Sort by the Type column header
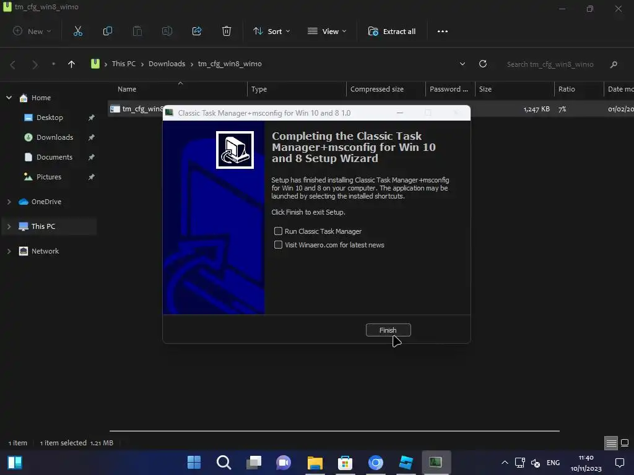Image resolution: width=634 pixels, height=475 pixels. pos(297,89)
